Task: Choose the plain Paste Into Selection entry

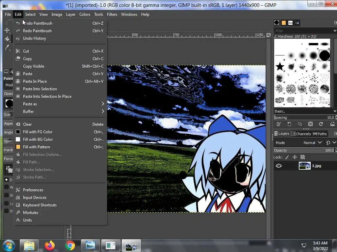Action: tap(60, 89)
